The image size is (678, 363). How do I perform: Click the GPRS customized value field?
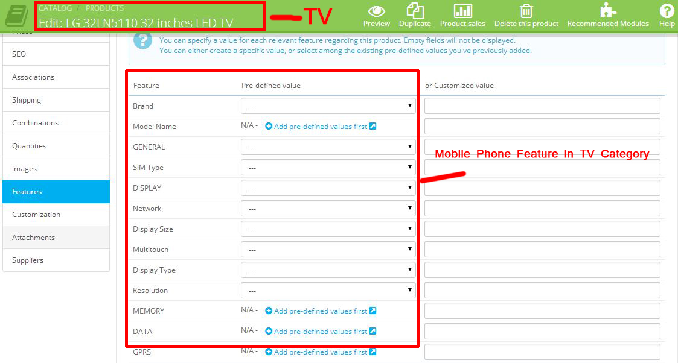click(x=542, y=352)
